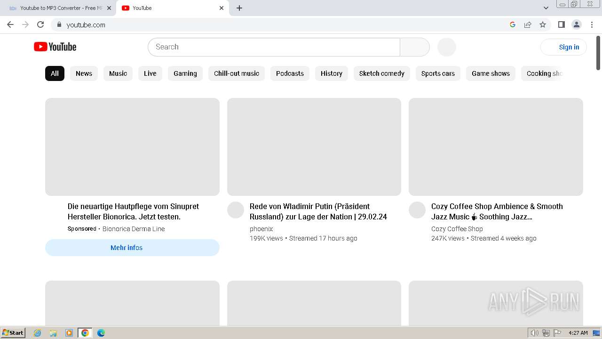Open File Explorer from taskbar
Viewport: 602px width, 339px height.
tap(53, 333)
